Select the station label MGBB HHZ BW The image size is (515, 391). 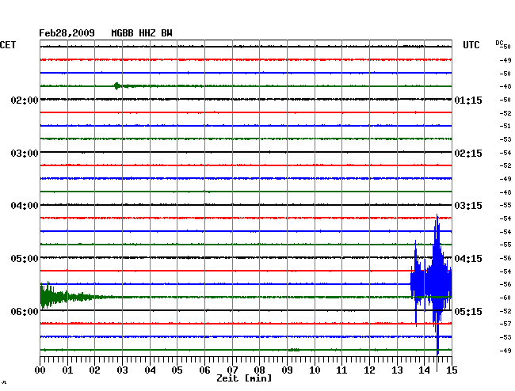pos(142,33)
